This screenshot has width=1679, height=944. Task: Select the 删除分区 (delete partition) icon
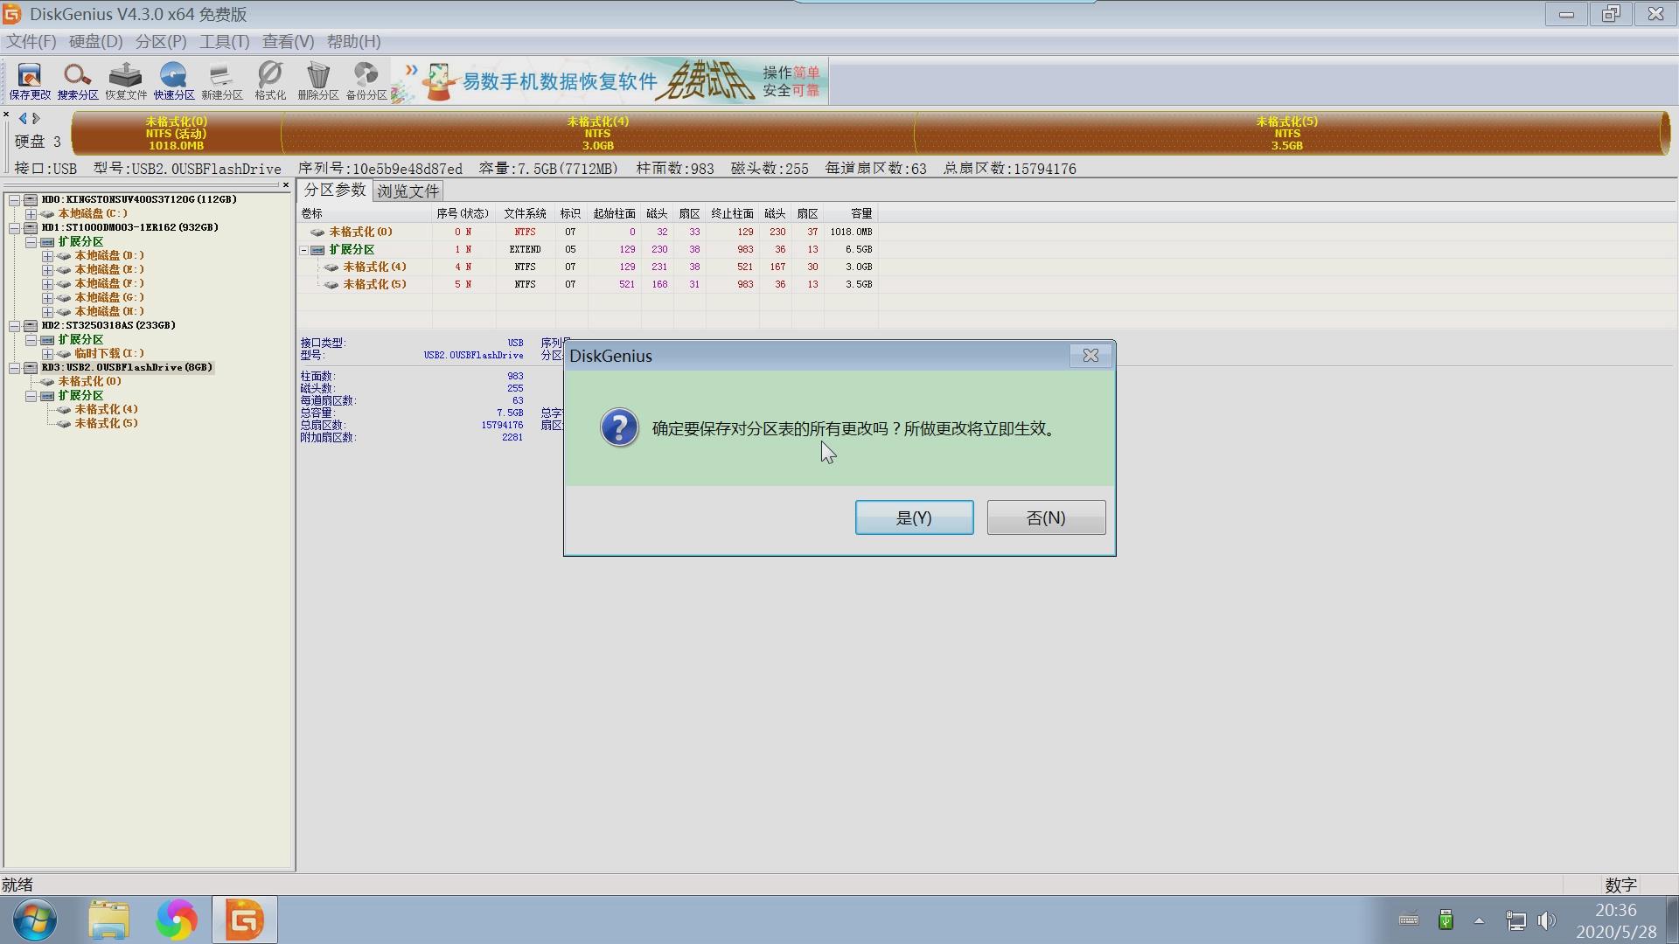[317, 80]
